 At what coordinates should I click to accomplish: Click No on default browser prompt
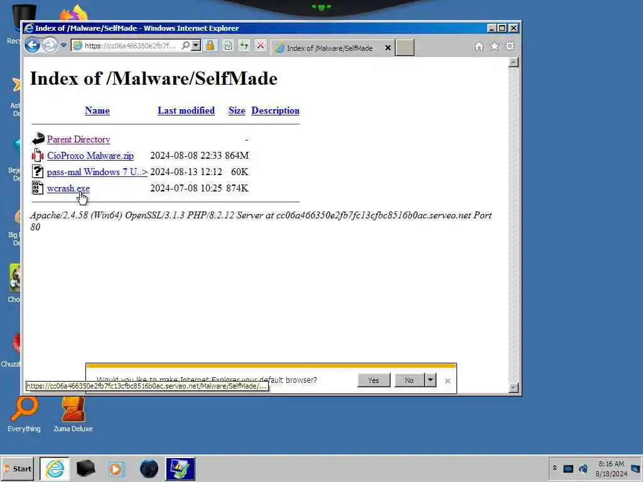pyautogui.click(x=409, y=380)
